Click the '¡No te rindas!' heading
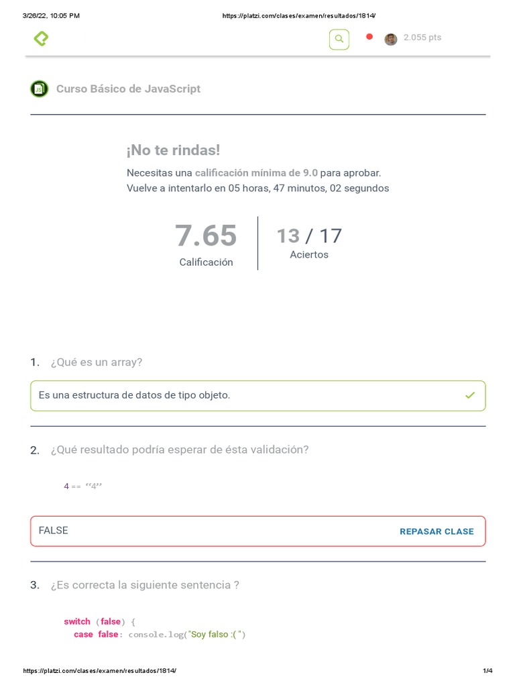 click(x=173, y=150)
